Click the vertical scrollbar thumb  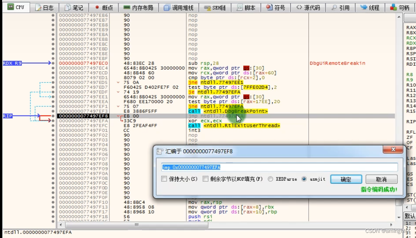399,202
